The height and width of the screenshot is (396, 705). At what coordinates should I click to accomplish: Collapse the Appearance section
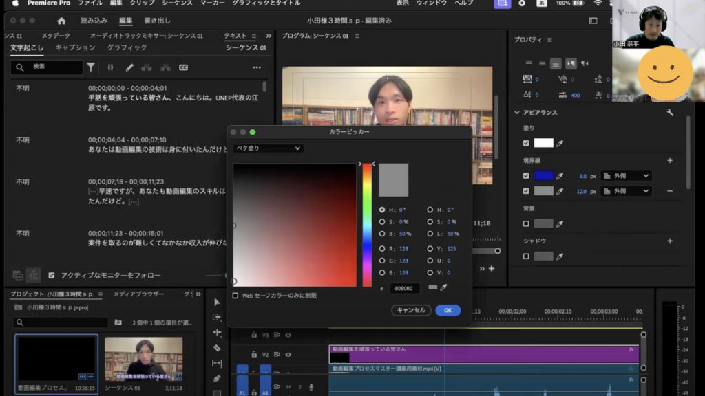pyautogui.click(x=516, y=113)
